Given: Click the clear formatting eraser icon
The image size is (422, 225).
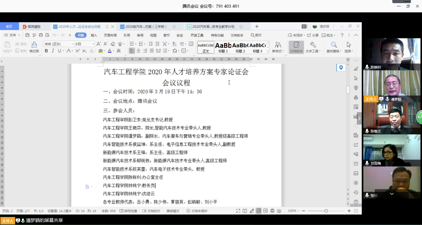Looking at the screenshot, I should pos(113,44).
